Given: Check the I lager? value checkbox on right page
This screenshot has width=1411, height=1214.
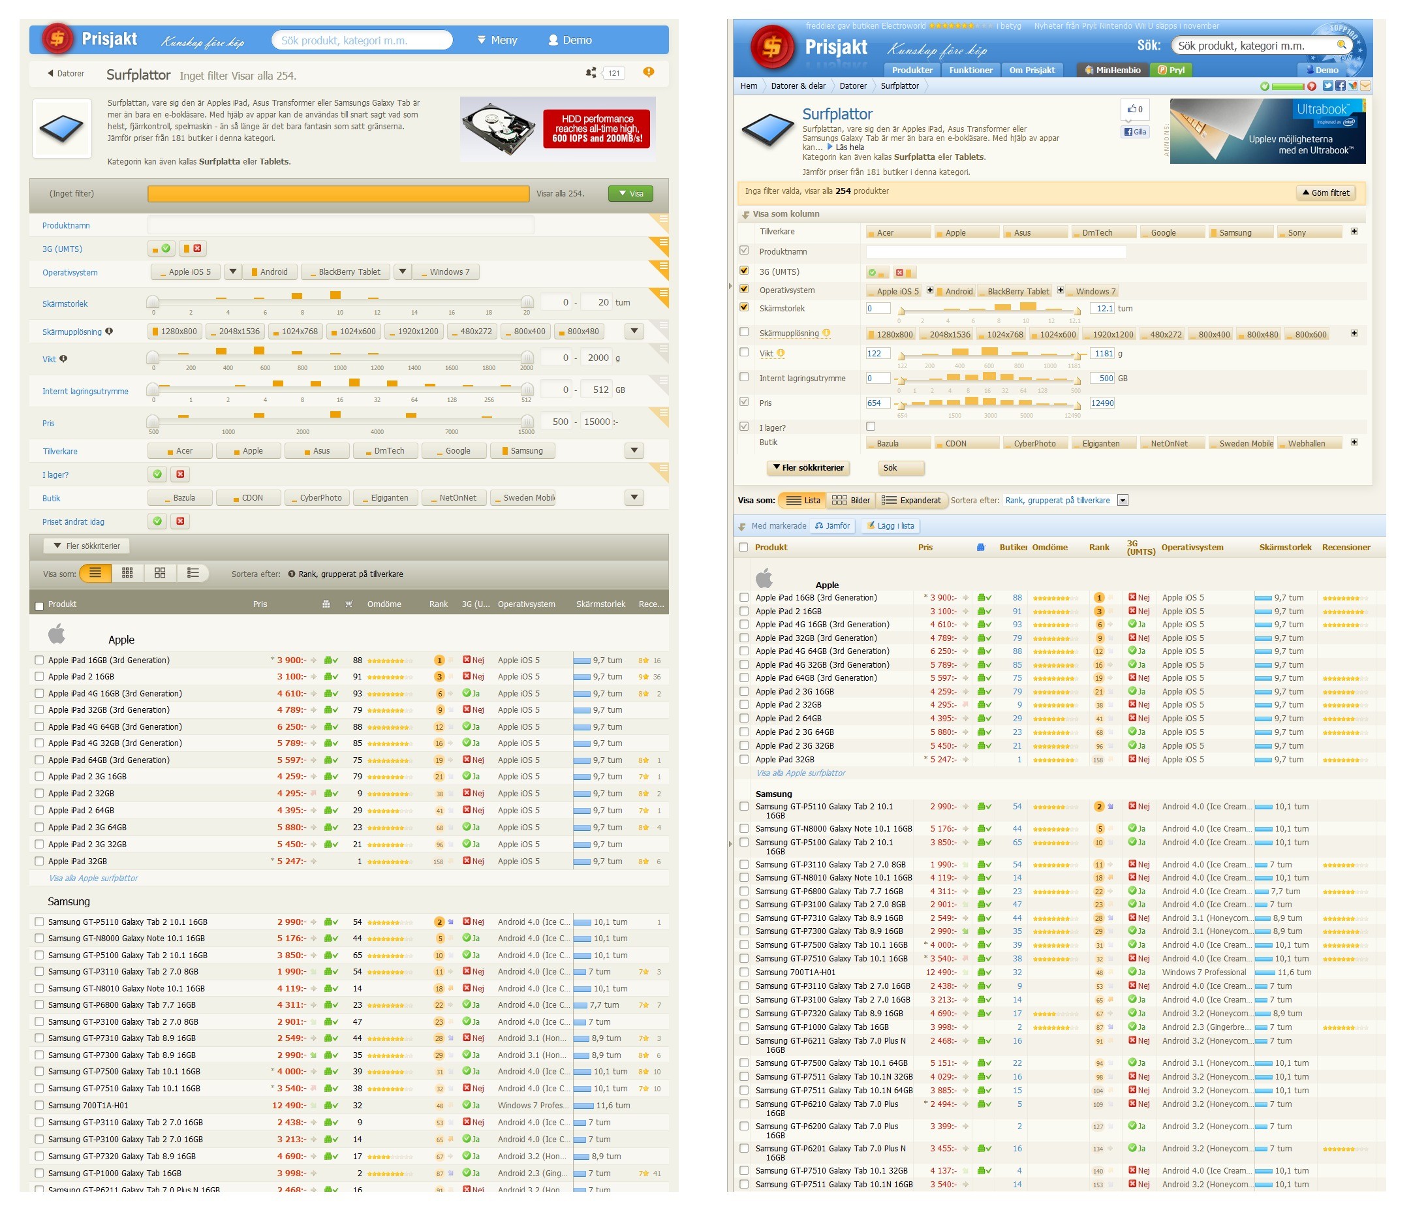Looking at the screenshot, I should [x=871, y=427].
